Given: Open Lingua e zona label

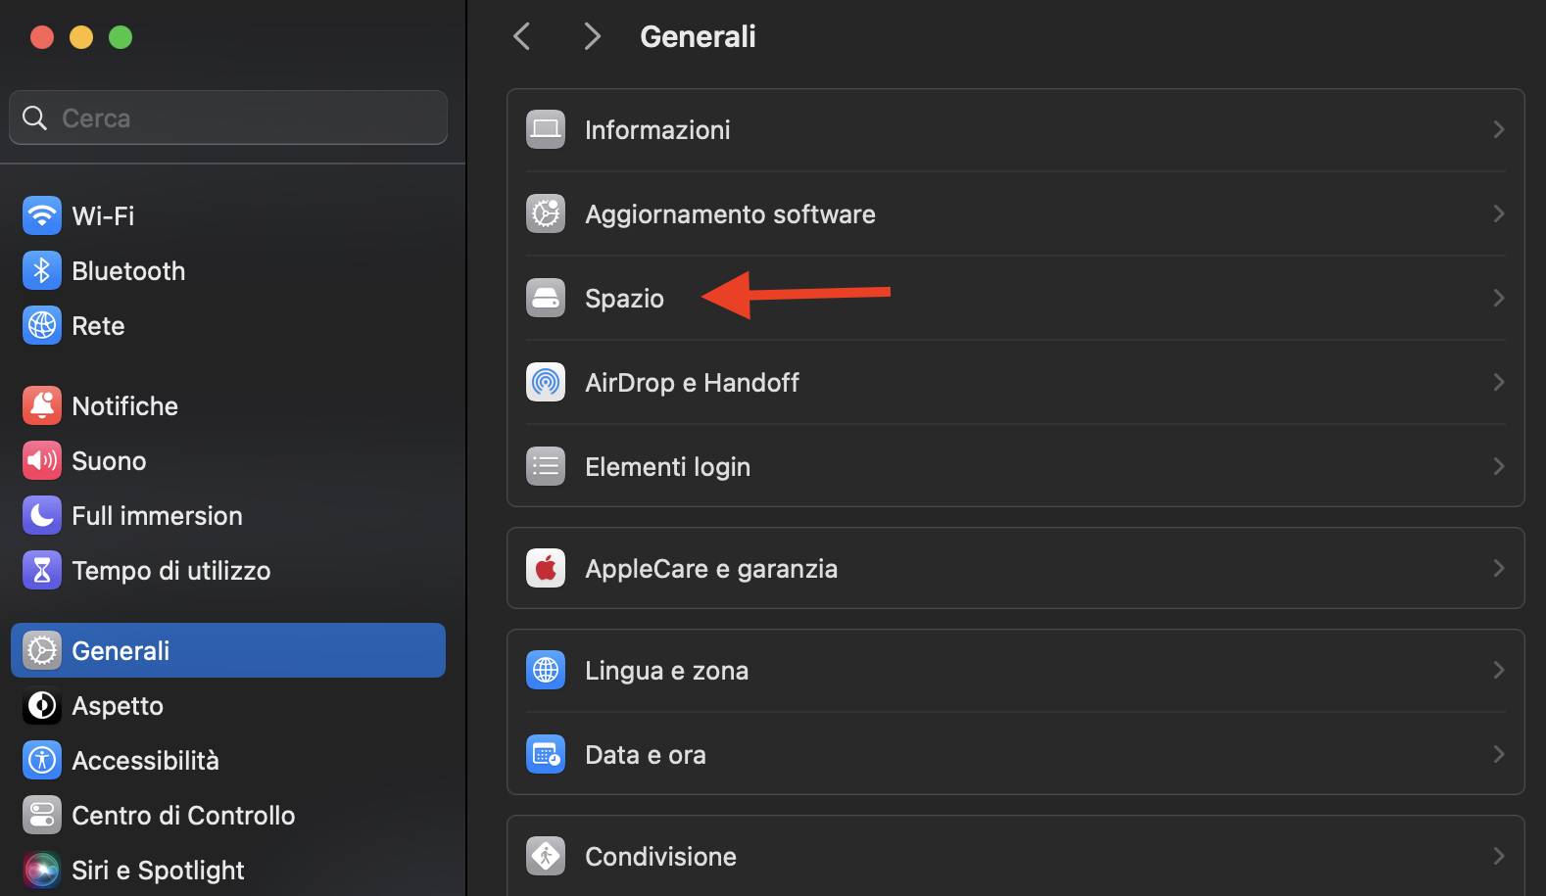Looking at the screenshot, I should pos(667,670).
